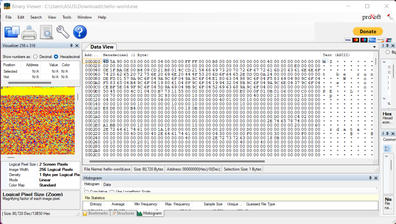396x224 pixels.
Task: Open a file with the blue folders icon
Action: (x=12, y=32)
